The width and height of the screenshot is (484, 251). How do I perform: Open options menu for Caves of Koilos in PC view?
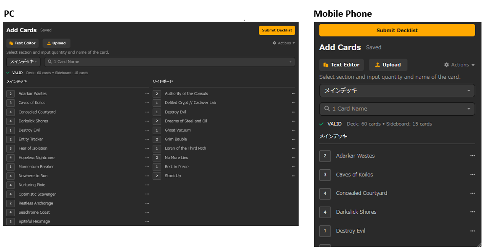(x=147, y=103)
